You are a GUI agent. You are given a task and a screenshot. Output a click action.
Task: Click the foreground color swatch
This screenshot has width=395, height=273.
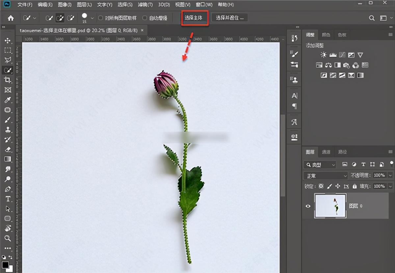tap(5, 265)
